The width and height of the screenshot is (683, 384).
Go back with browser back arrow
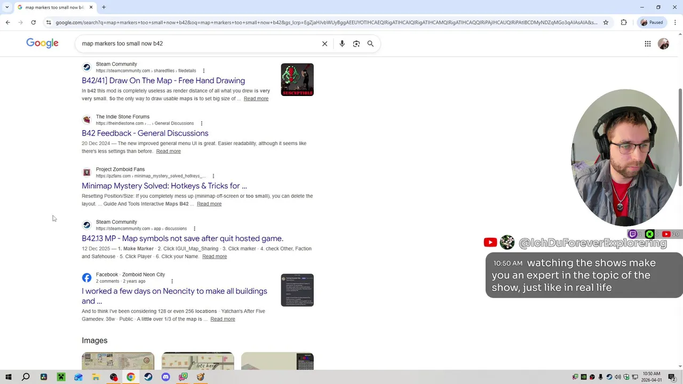point(7,22)
